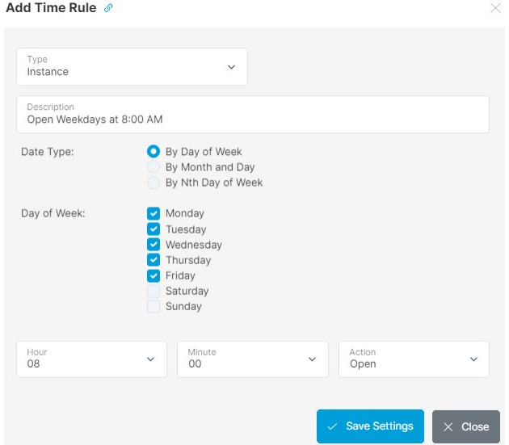This screenshot has width=509, height=445.
Task: Select the By Nth Day of Week option
Action: coord(154,183)
